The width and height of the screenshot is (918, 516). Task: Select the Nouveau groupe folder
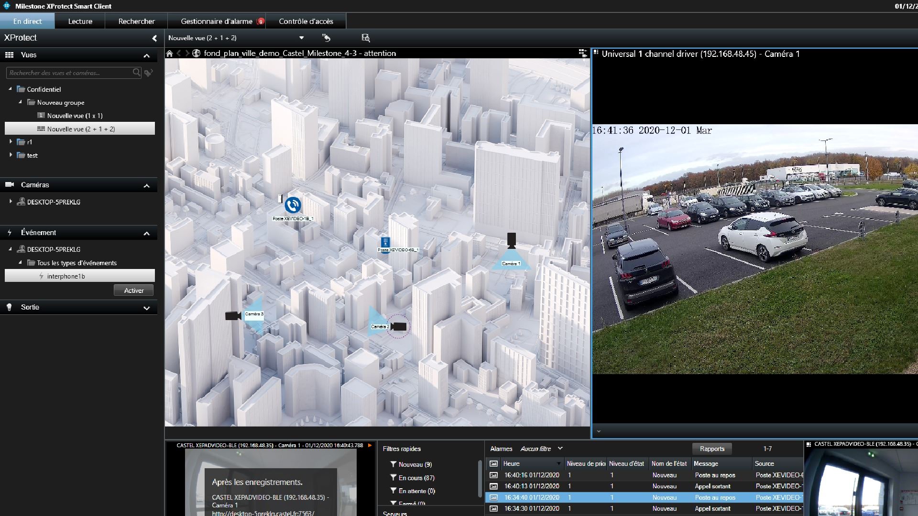coord(61,102)
